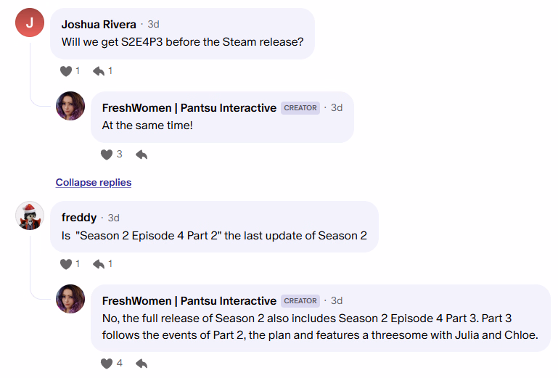Screen dimensions: 558x378
Task: Click creator avatar on the Part 3 reply
Action: 70,299
